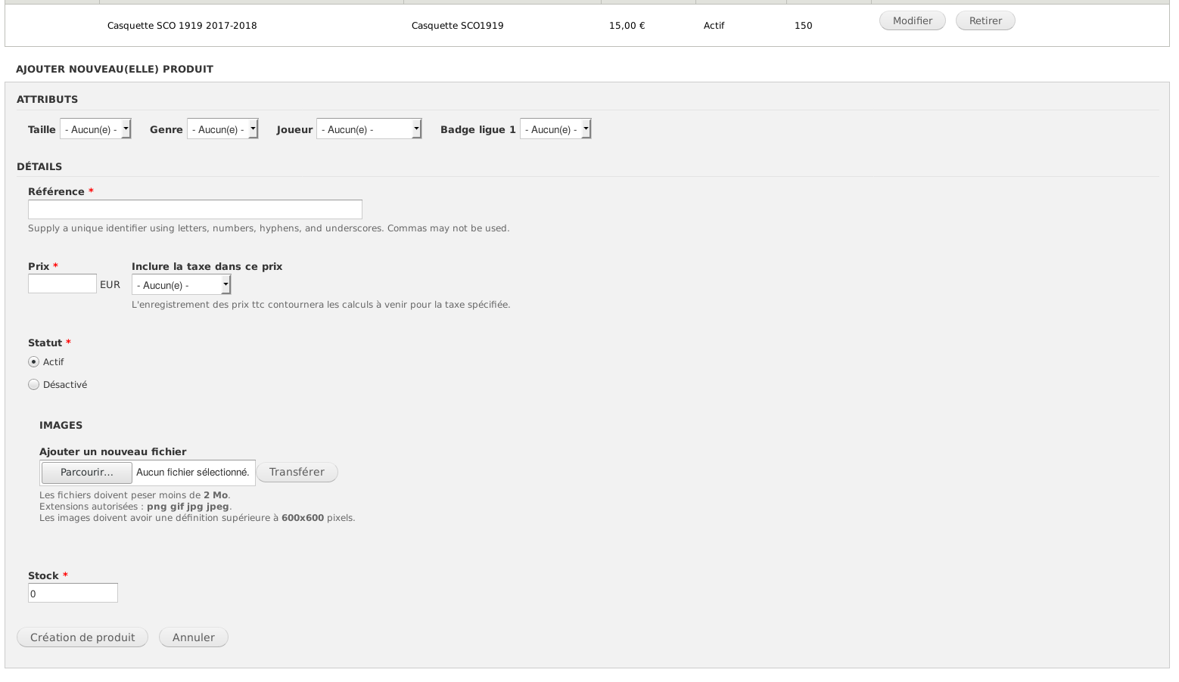This screenshot has height=682, width=1179.
Task: Click the Actif radio label text
Action: coord(53,362)
